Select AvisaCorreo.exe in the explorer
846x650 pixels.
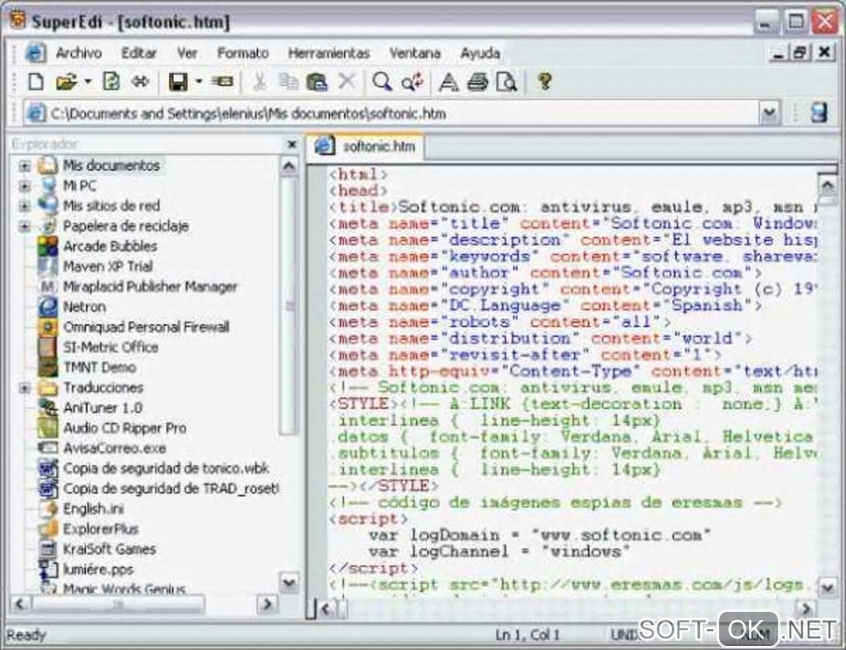(114, 449)
